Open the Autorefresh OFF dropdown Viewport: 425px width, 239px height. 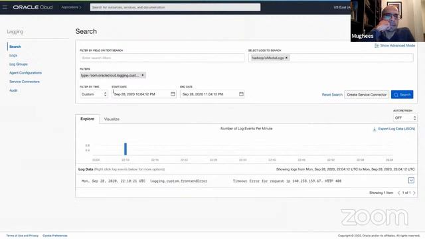click(x=405, y=118)
